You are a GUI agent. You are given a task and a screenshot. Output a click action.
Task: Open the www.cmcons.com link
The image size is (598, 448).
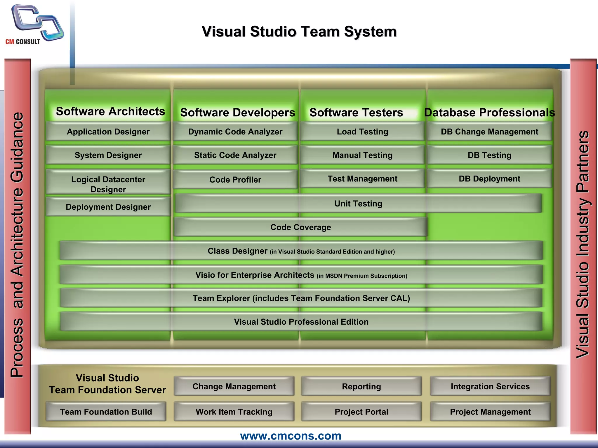pyautogui.click(x=291, y=436)
